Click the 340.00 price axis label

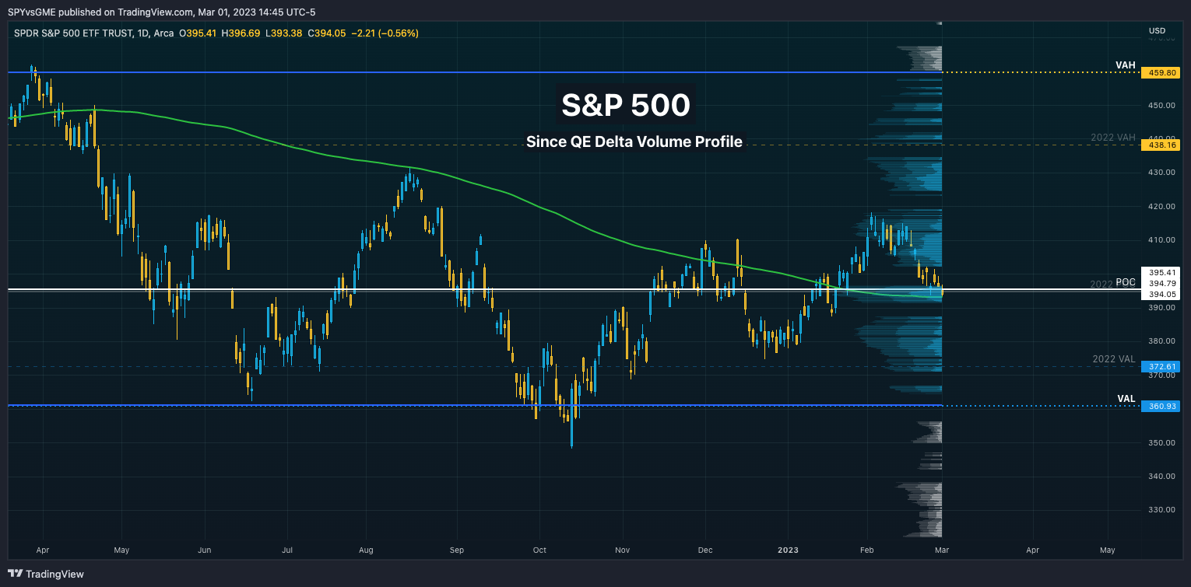click(x=1160, y=476)
